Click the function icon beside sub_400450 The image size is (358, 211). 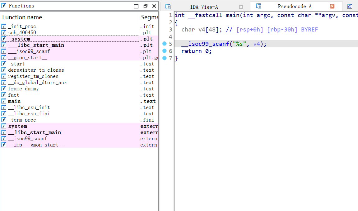4,32
